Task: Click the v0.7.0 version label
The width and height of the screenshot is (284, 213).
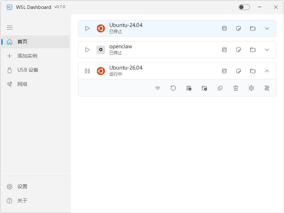Action: tap(60, 7)
